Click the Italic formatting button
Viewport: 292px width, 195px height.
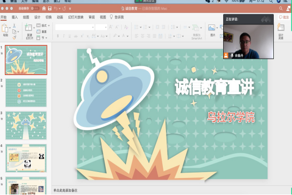pyautogui.click(x=64, y=36)
